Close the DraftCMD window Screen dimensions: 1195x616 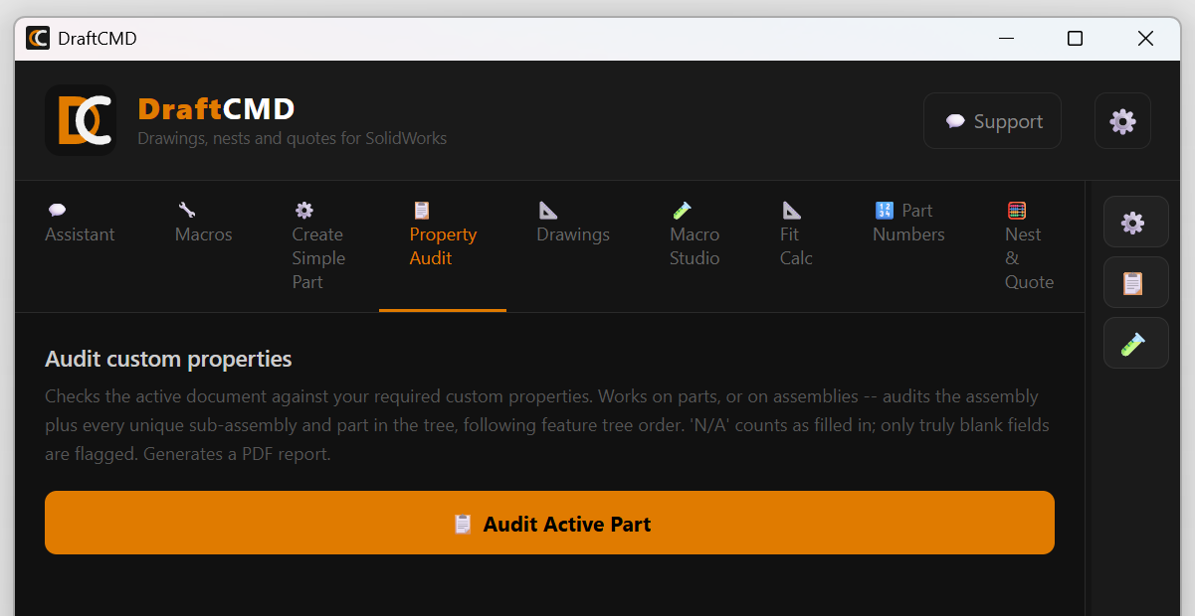(1145, 39)
